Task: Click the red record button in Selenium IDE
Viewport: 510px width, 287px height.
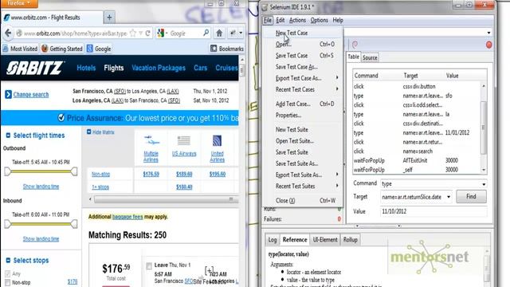Action: click(488, 45)
